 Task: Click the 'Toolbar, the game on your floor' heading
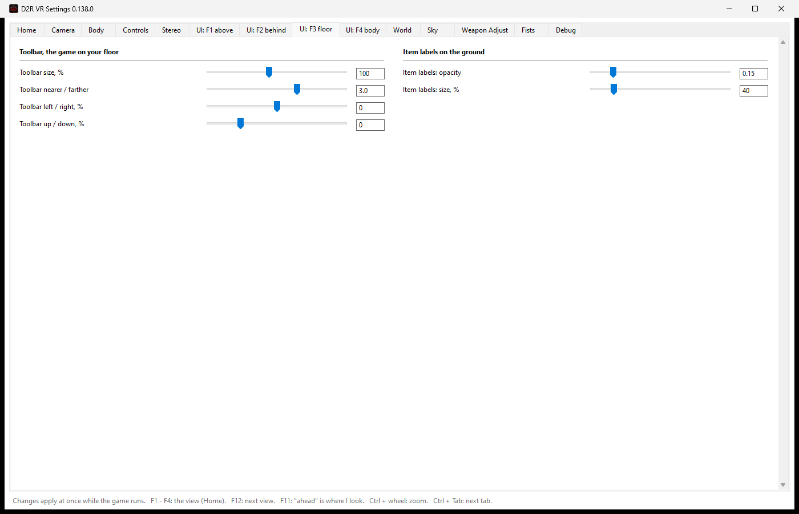point(69,52)
